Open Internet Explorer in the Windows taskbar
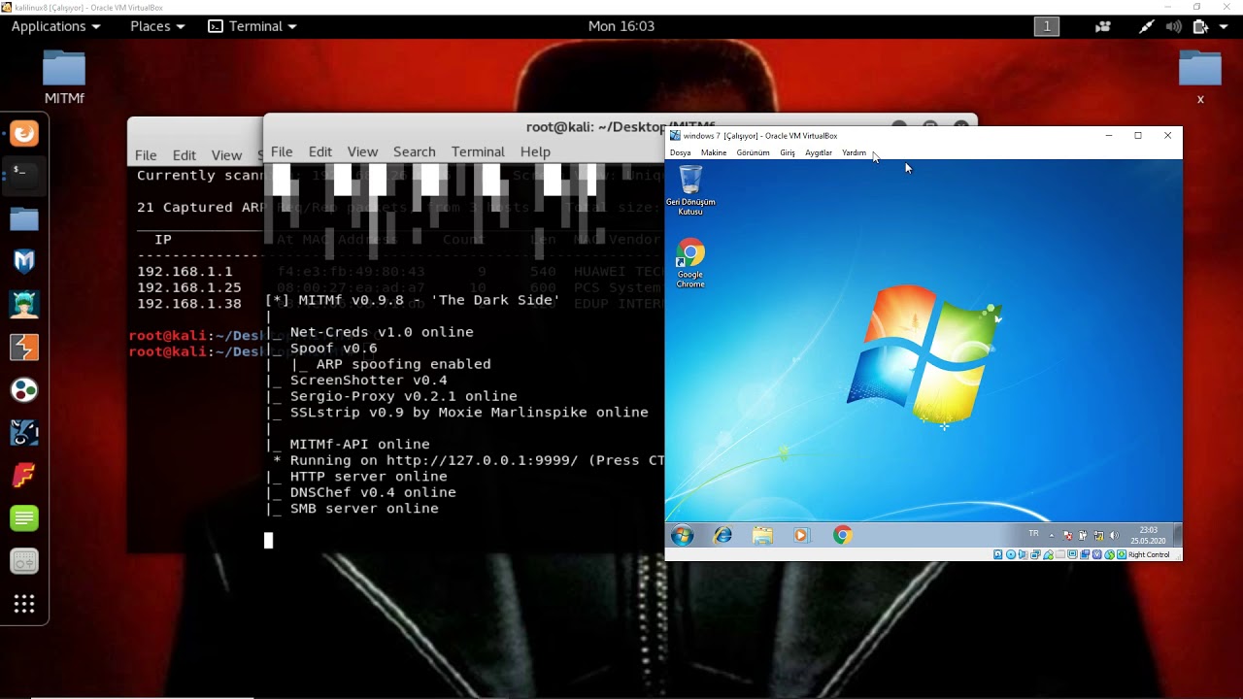1243x699 pixels. [722, 535]
